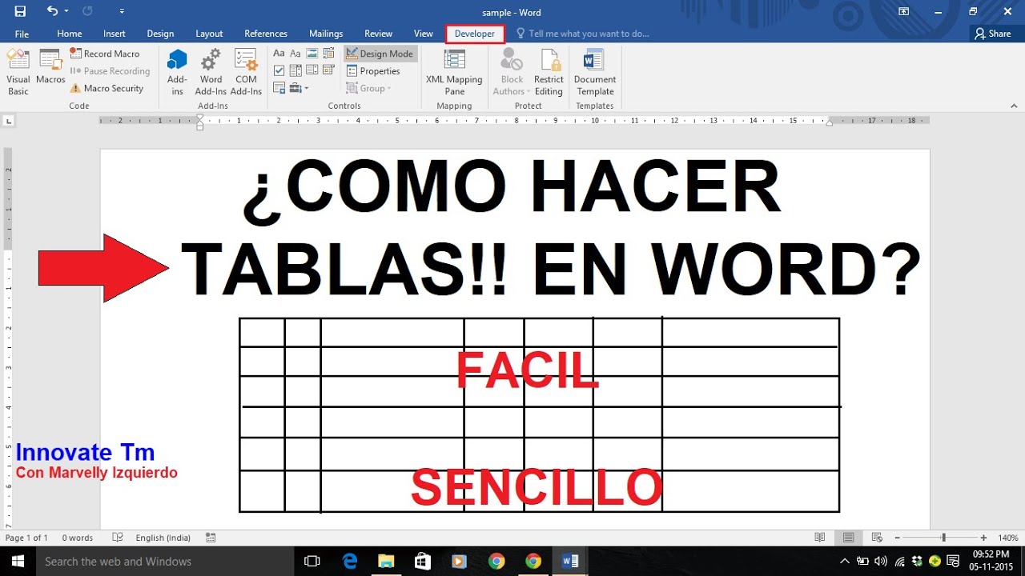
Task: Open Customize Quick Access Toolbar dropdown
Action: [122, 12]
